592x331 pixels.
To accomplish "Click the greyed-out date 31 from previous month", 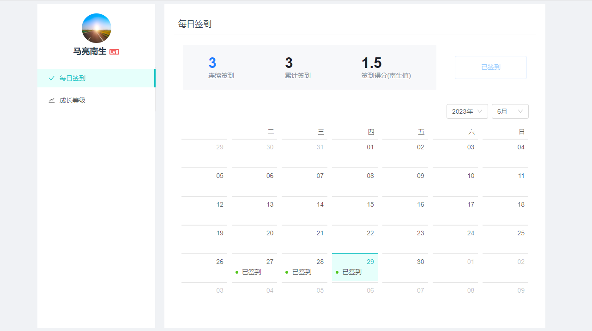I will point(305,153).
